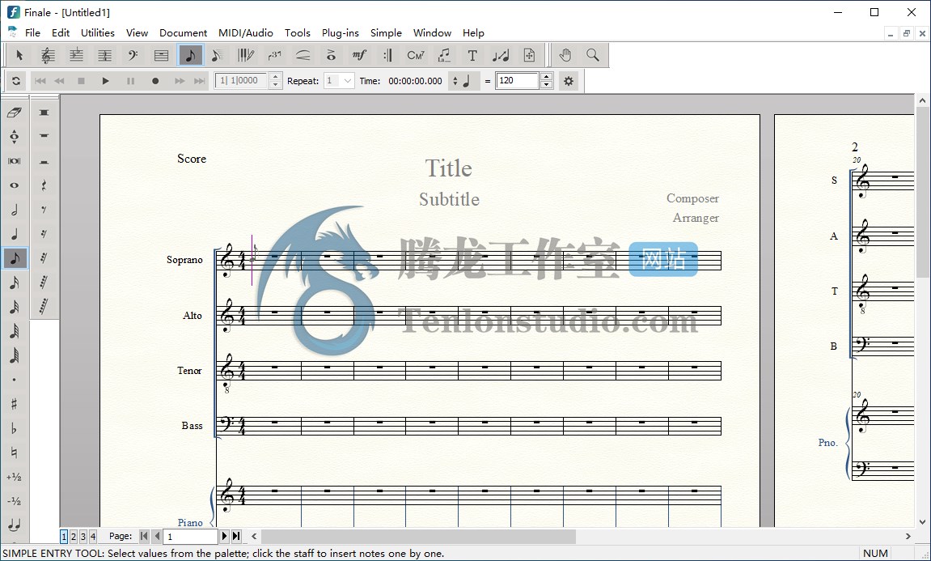Screen dimensions: 931x561
Task: Select the Time Signature tool
Action: 104,55
